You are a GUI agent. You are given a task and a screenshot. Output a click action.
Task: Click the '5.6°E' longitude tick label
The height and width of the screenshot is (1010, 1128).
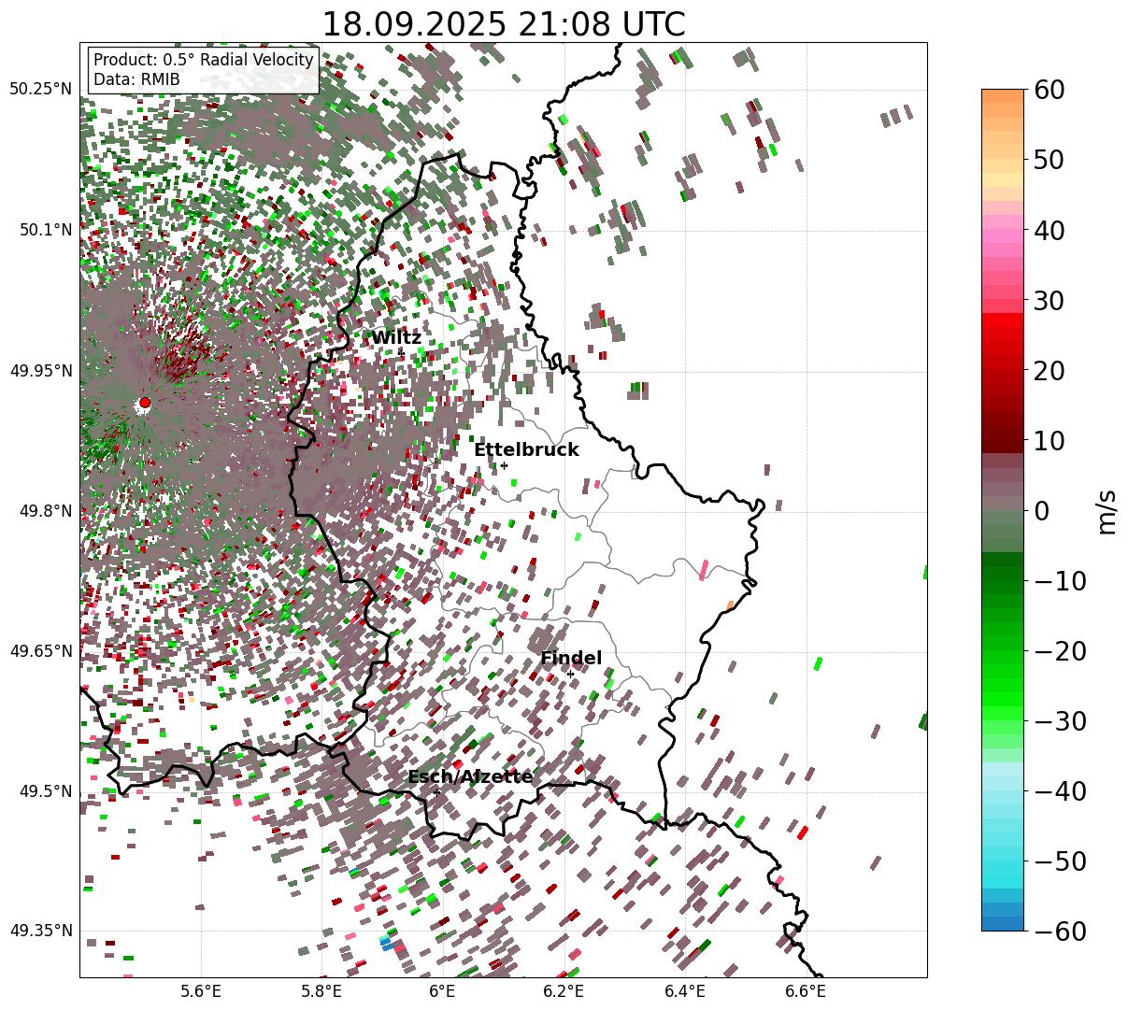click(201, 991)
